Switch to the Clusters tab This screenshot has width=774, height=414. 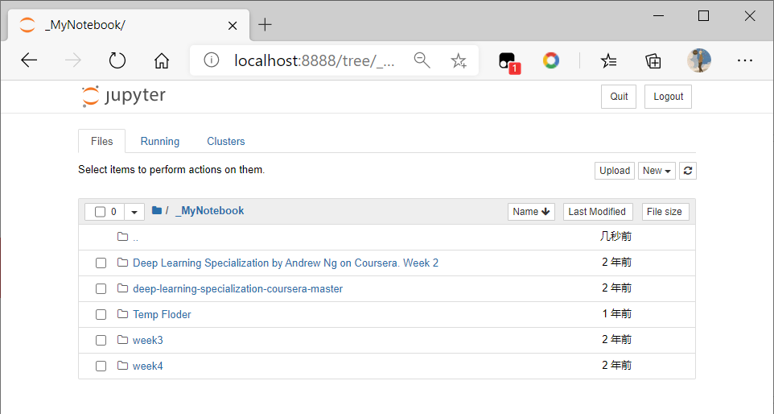225,141
